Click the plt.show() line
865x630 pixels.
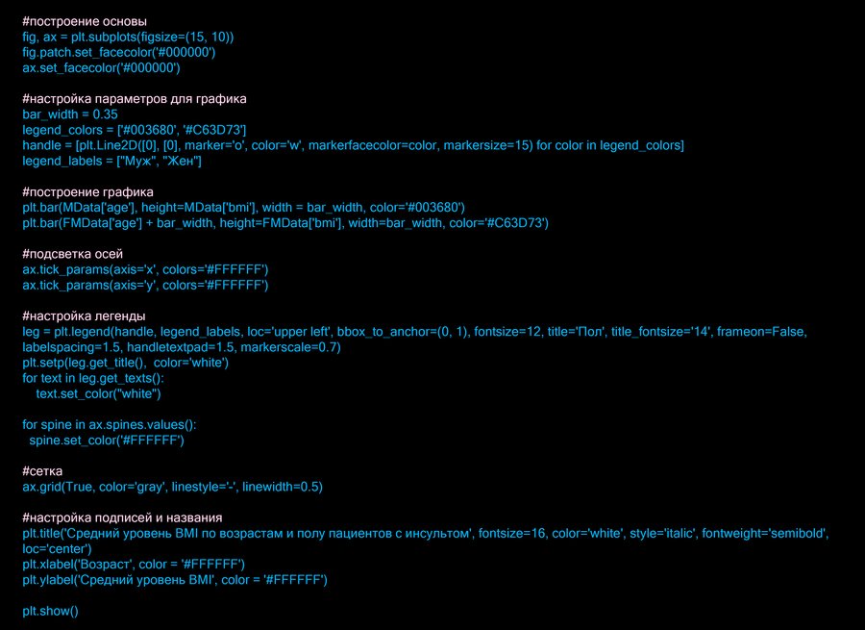(x=50, y=611)
